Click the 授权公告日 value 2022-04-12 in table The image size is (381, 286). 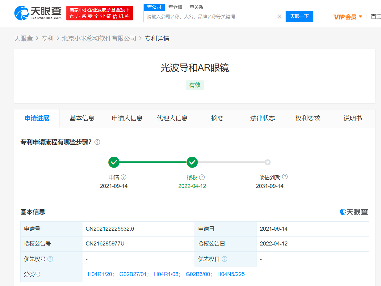(274, 244)
